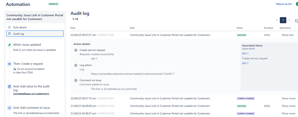
Task: Collapse the entry with Show less
Action: pos(288,35)
